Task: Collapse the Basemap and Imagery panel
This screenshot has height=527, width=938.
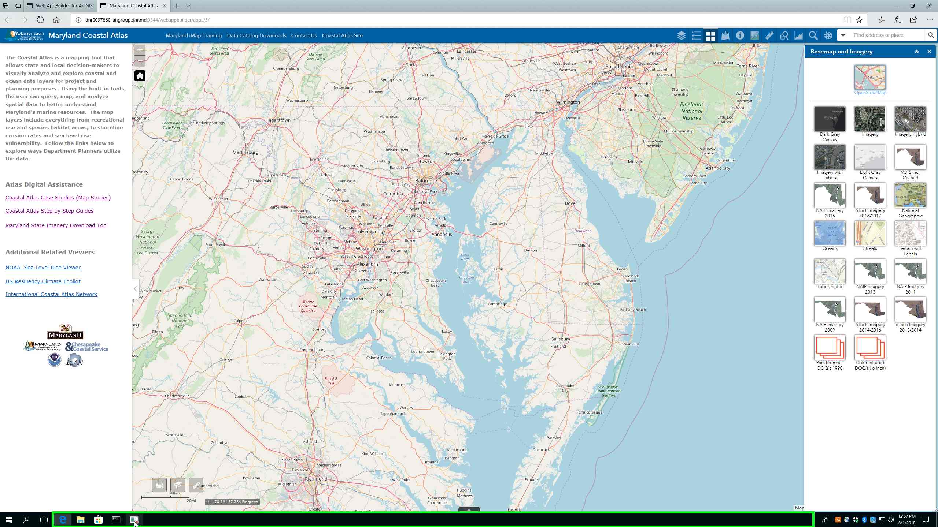Action: pos(916,52)
